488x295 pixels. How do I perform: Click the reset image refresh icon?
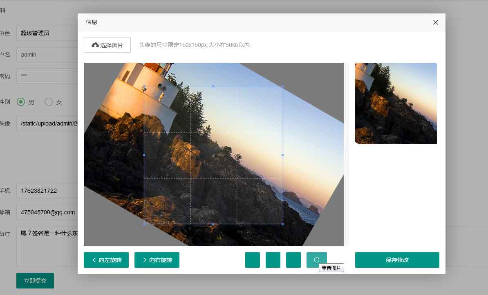(316, 260)
